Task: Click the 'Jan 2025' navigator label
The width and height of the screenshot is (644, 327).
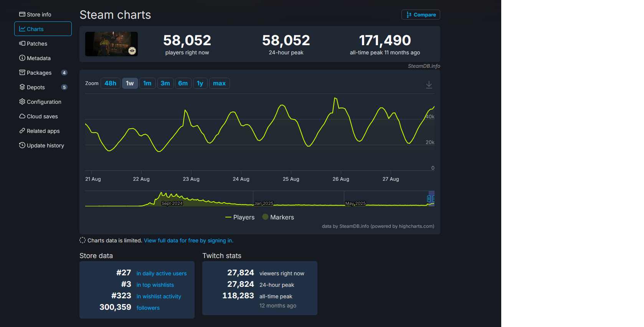Action: (x=264, y=203)
